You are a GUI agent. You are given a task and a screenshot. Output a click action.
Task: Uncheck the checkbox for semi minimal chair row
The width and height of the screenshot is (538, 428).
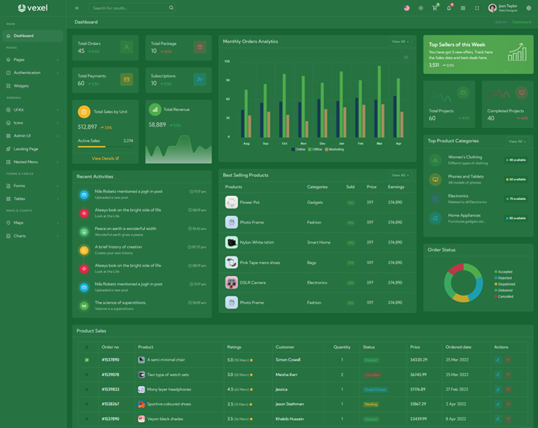coord(86,360)
